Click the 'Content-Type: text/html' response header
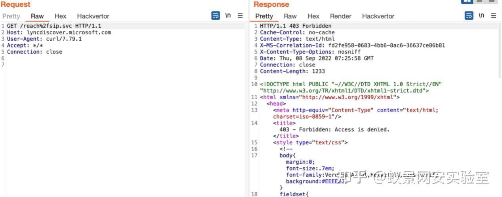Image resolution: width=502 pixels, height=197 pixels. 297,39
